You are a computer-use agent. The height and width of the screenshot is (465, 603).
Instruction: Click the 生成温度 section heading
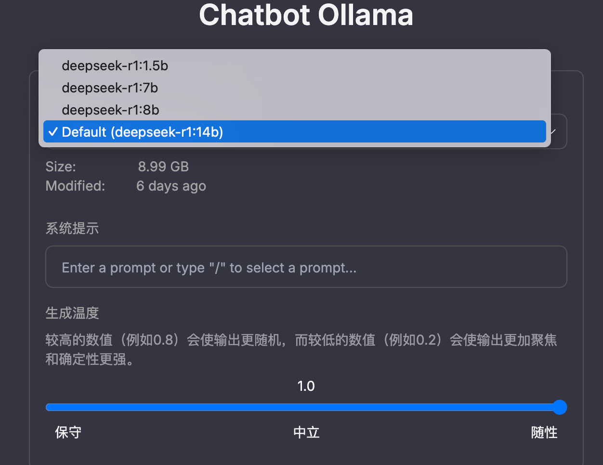click(x=72, y=313)
